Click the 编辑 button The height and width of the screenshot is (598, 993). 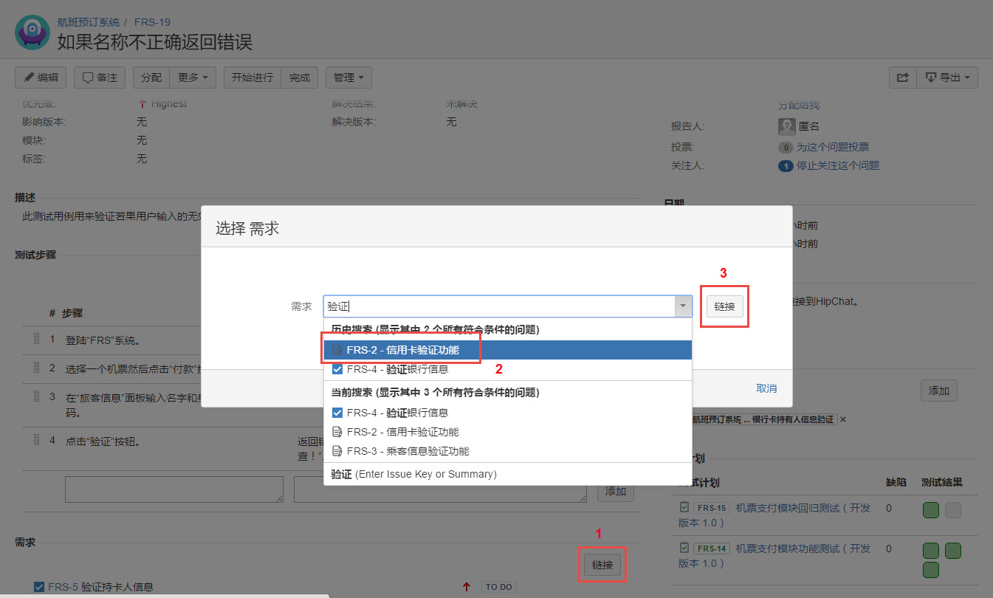click(x=41, y=78)
